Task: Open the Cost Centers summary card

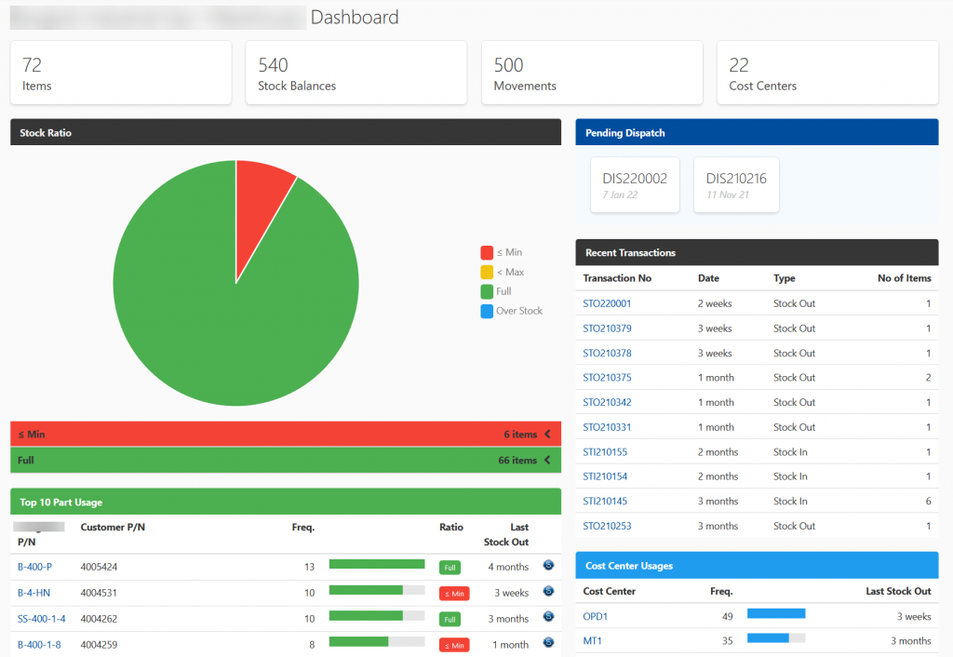Action: click(x=827, y=73)
